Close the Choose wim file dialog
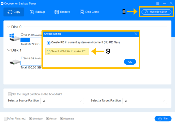 (x=135, y=34)
